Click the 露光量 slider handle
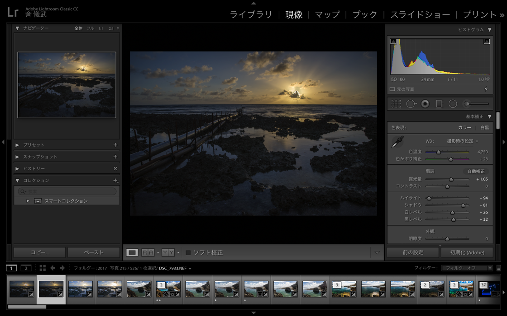 (451, 179)
